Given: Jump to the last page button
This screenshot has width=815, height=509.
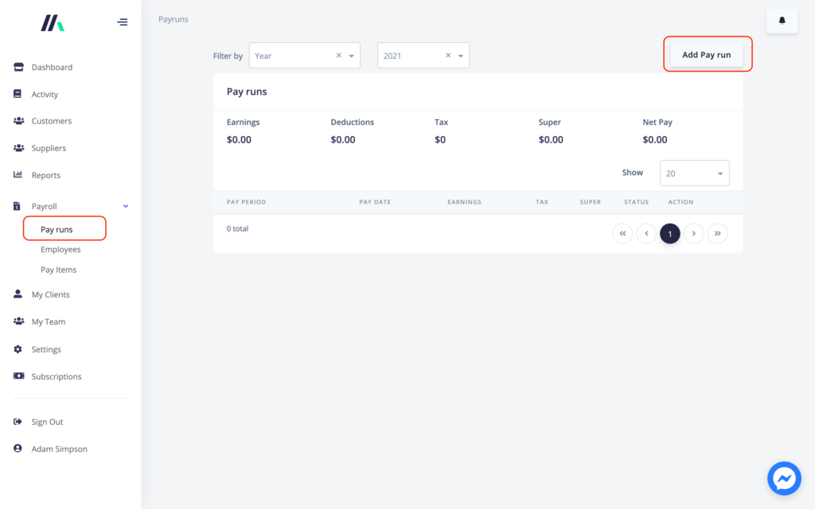Looking at the screenshot, I should click(x=717, y=234).
